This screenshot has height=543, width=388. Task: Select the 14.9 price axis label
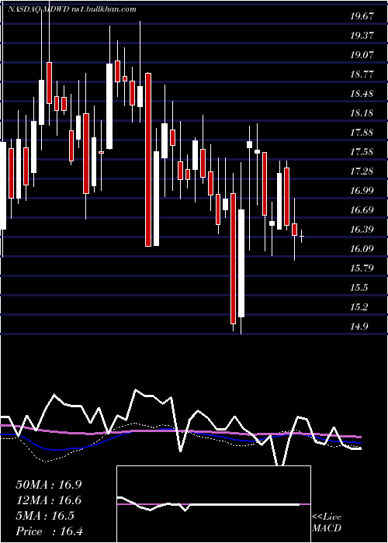(359, 327)
